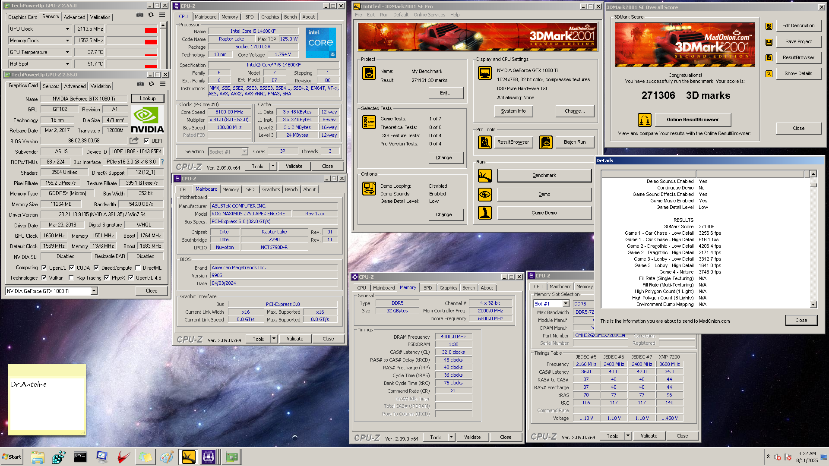Open the hamburger menu in the GPU-Z Graphics Card window
The image size is (829, 466).
tap(162, 84)
